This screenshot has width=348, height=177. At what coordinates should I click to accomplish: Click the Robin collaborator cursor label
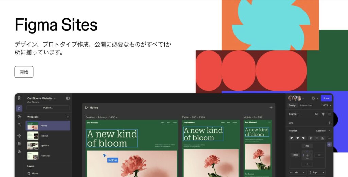[x=112, y=160]
